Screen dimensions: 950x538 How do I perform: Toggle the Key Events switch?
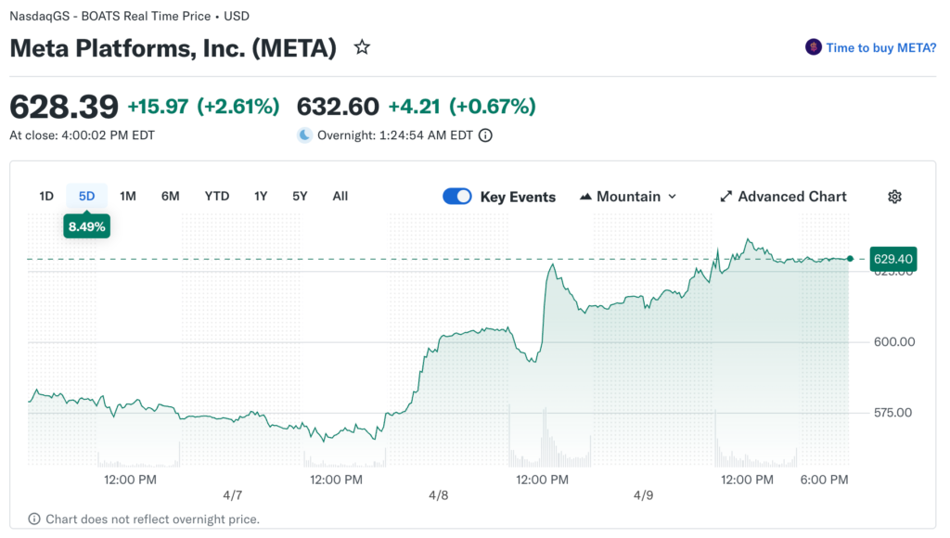457,197
